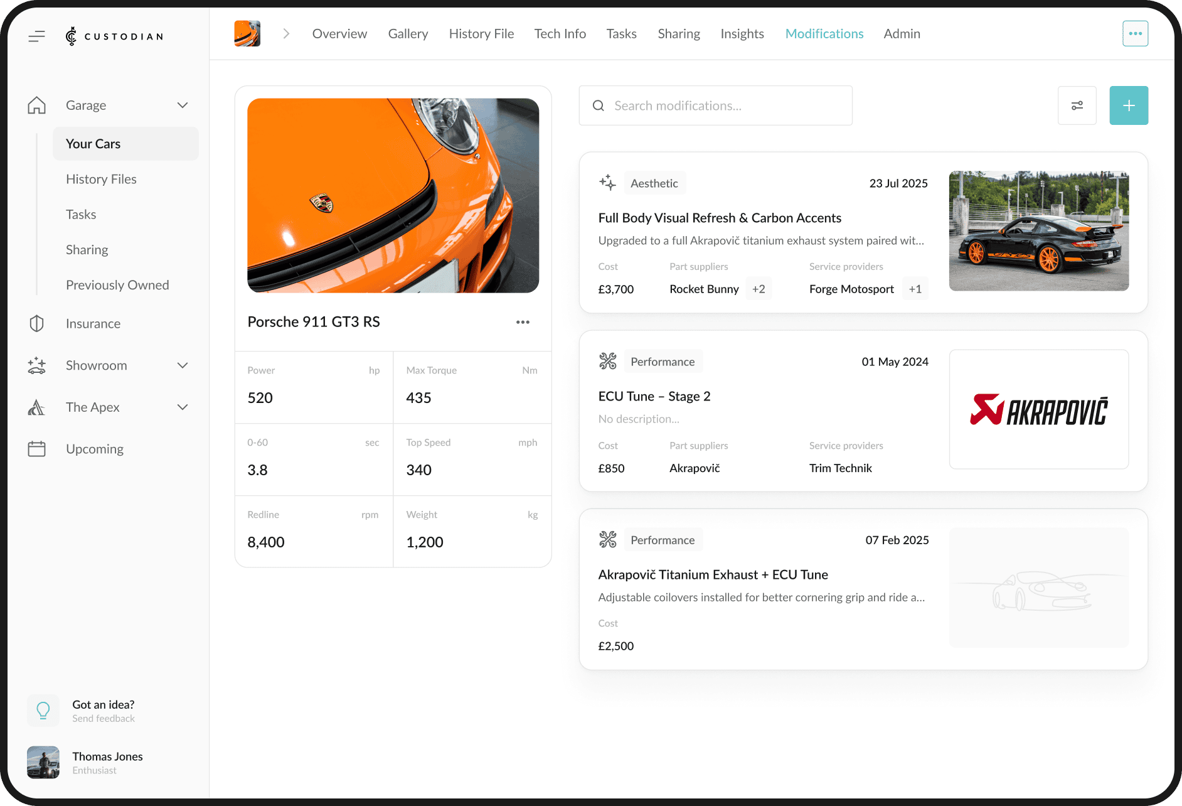1182x806 pixels.
Task: Click The Apex road icon
Action: [37, 407]
